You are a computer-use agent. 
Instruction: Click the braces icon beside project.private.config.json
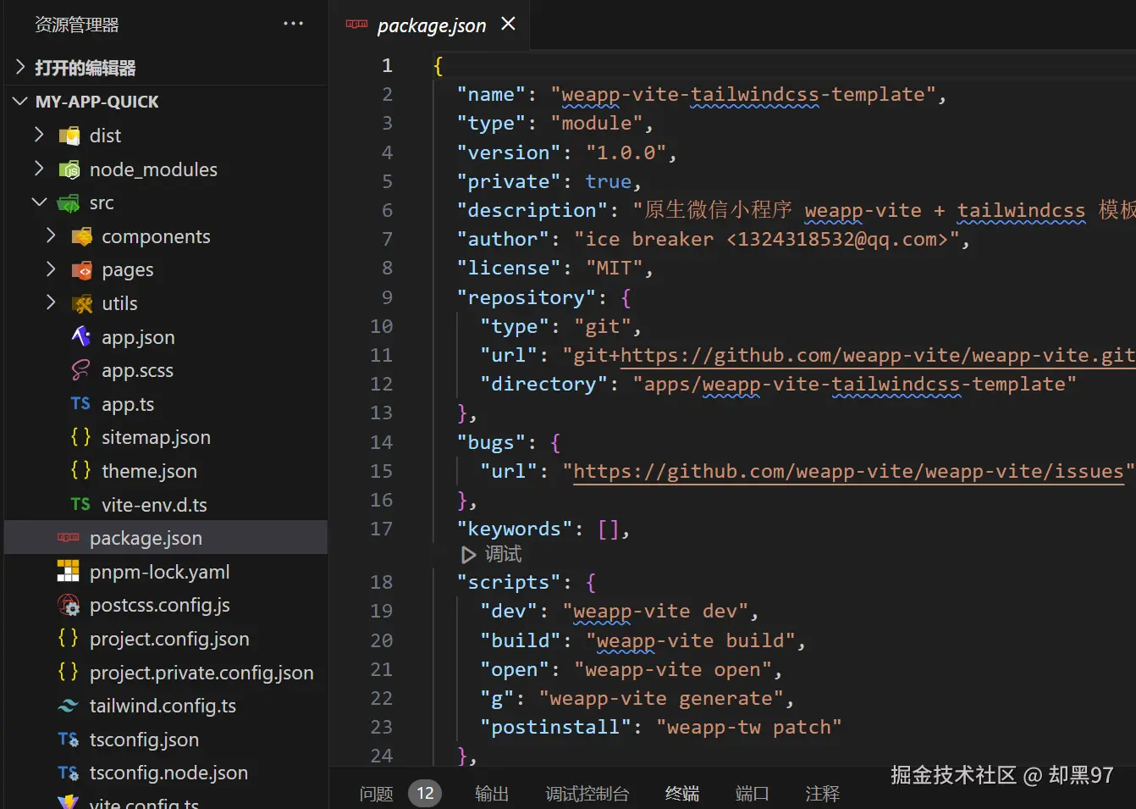click(69, 672)
